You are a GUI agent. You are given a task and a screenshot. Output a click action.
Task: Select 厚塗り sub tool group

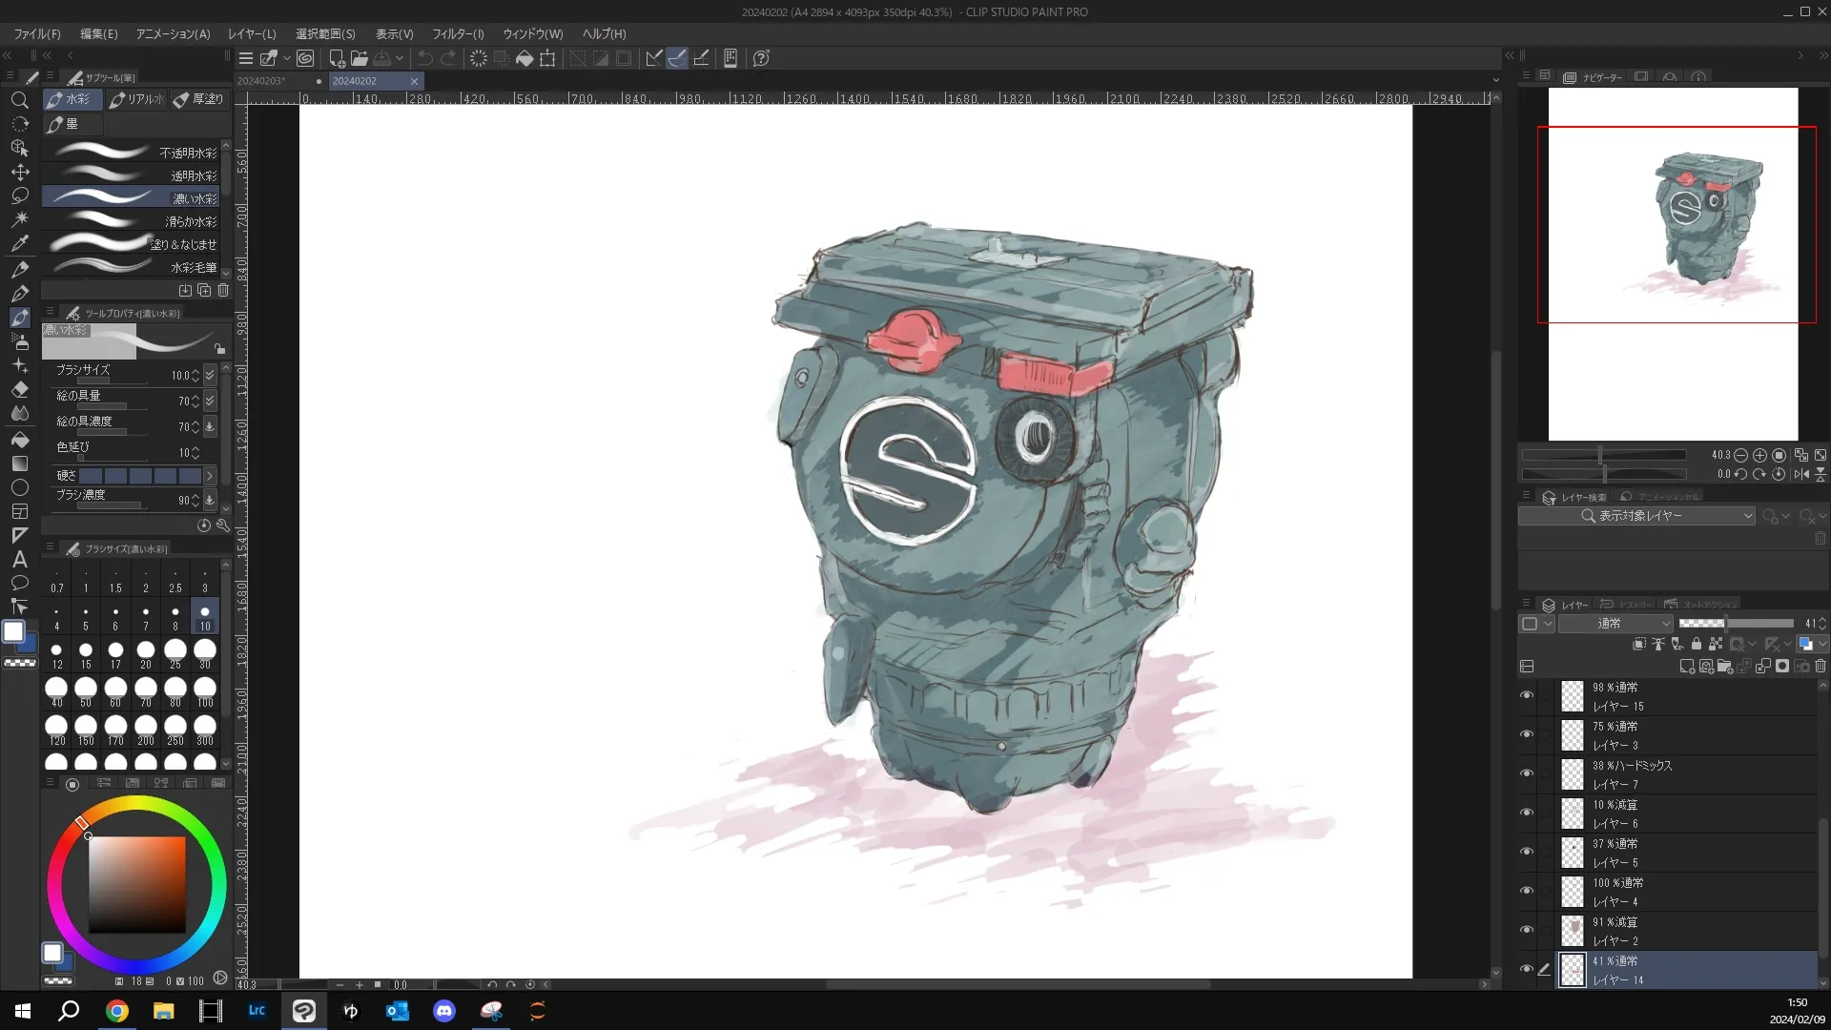(x=199, y=99)
